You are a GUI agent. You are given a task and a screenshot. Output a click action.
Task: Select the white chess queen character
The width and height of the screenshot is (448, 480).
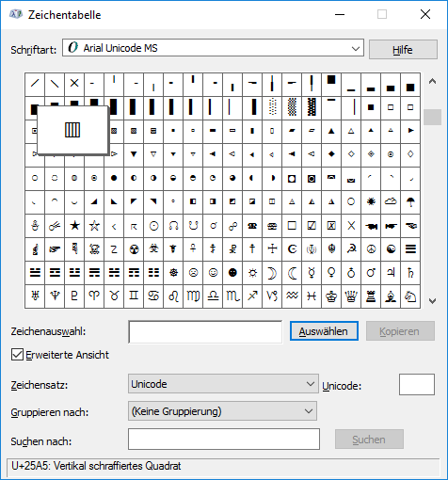pyautogui.click(x=351, y=296)
